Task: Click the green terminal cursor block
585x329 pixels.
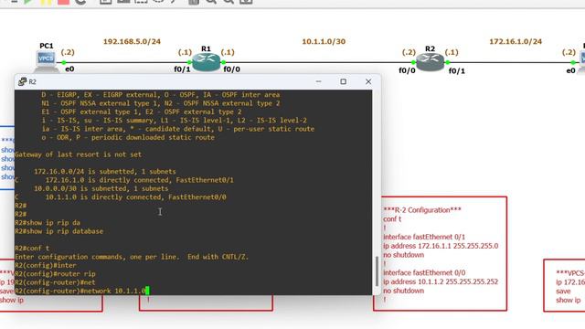Action: [147, 291]
